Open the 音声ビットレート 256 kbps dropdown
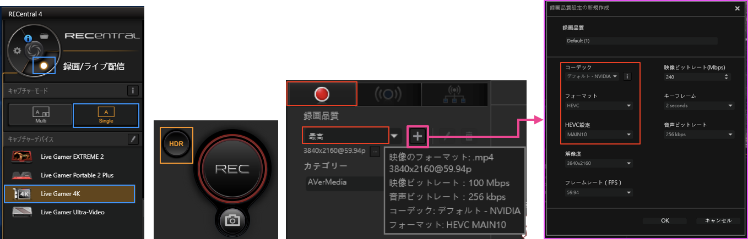The image size is (748, 239). (699, 134)
